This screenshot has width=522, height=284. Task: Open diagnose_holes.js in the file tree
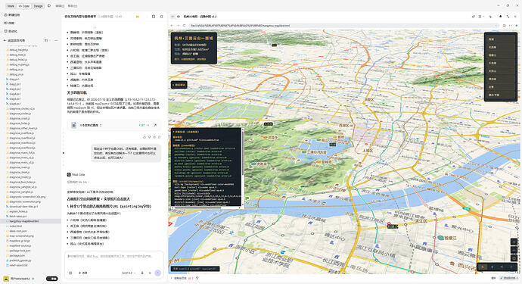tap(20, 123)
